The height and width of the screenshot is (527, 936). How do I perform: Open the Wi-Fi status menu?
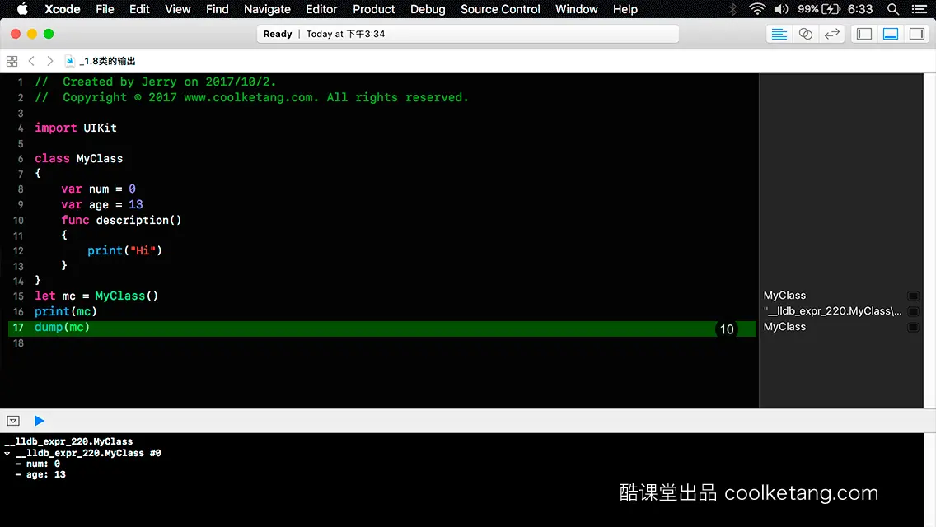[757, 9]
